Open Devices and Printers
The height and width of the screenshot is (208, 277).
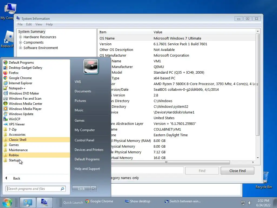click(89, 149)
